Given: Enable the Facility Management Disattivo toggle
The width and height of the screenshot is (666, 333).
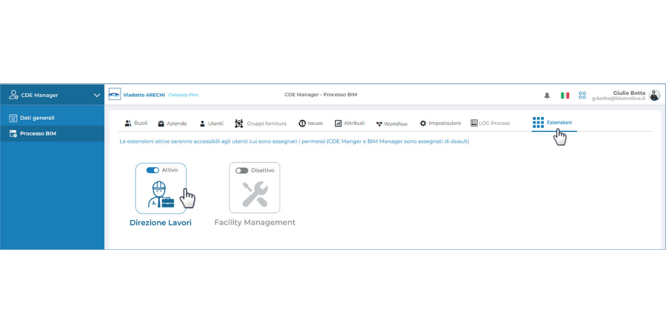Looking at the screenshot, I should [242, 170].
